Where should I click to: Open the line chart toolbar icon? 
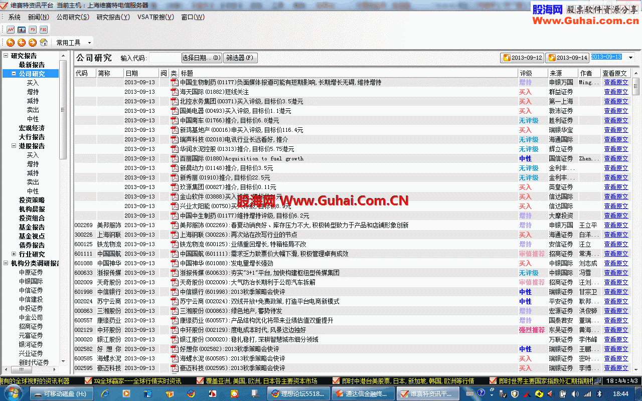(x=11, y=30)
